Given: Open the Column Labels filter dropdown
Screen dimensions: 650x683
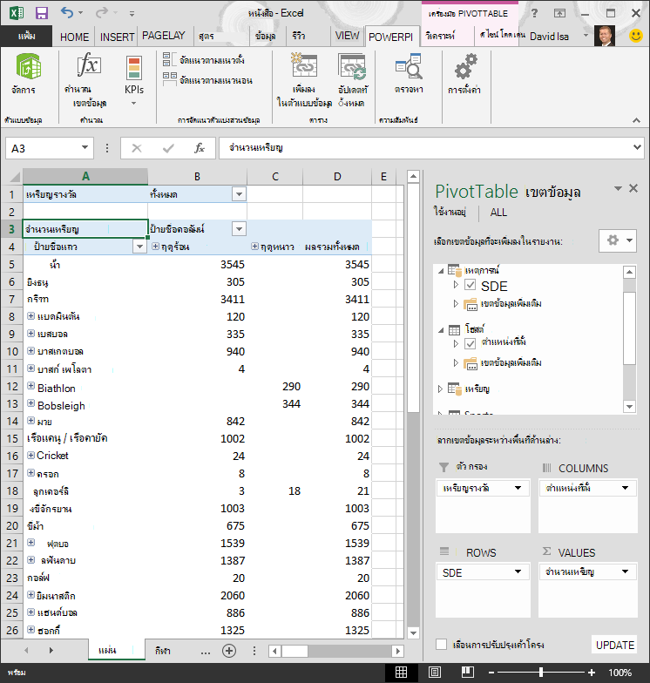Looking at the screenshot, I should pos(239,228).
